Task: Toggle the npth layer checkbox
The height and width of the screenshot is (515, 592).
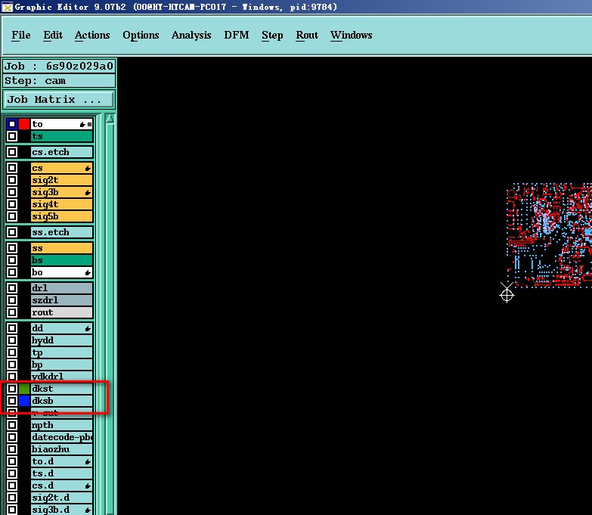Action: pyautogui.click(x=12, y=425)
